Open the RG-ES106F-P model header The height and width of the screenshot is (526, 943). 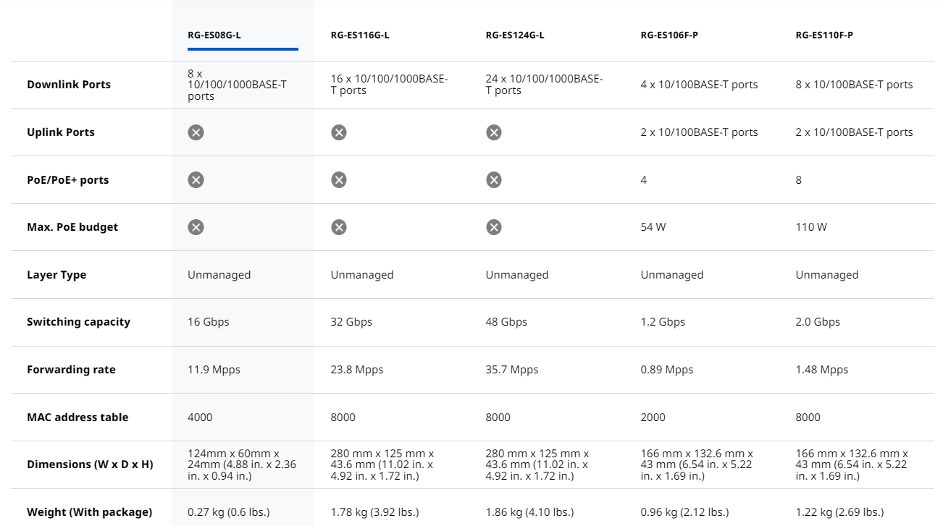pyautogui.click(x=669, y=35)
